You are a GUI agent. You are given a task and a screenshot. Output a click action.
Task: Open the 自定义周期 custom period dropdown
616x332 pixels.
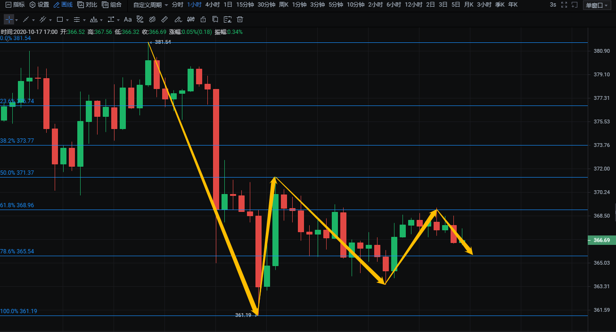point(150,5)
